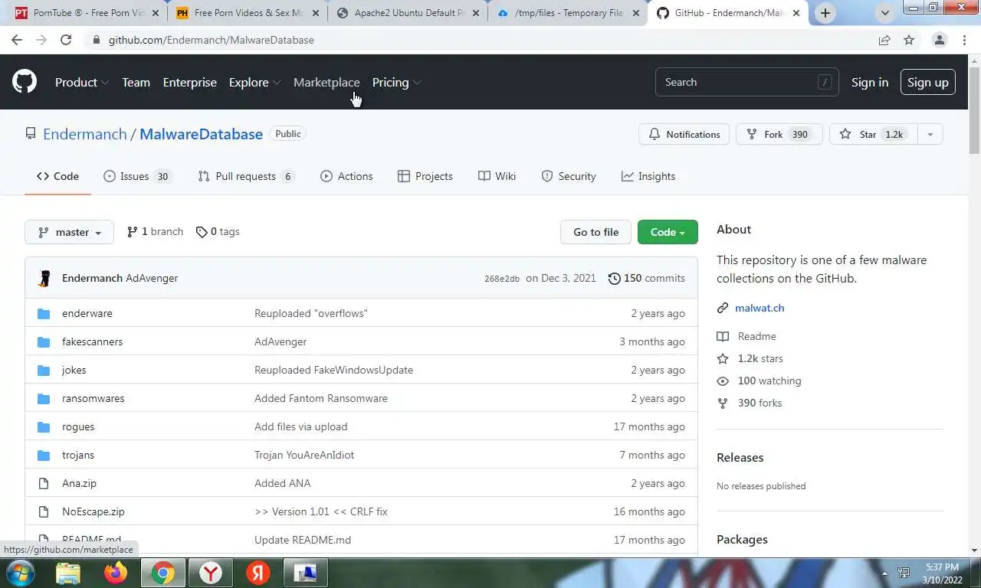
Task: Click Go to file button
Action: tap(595, 232)
